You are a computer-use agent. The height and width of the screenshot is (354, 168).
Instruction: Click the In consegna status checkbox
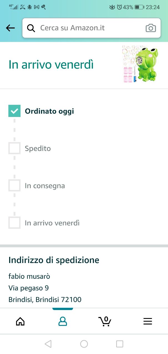(14, 185)
